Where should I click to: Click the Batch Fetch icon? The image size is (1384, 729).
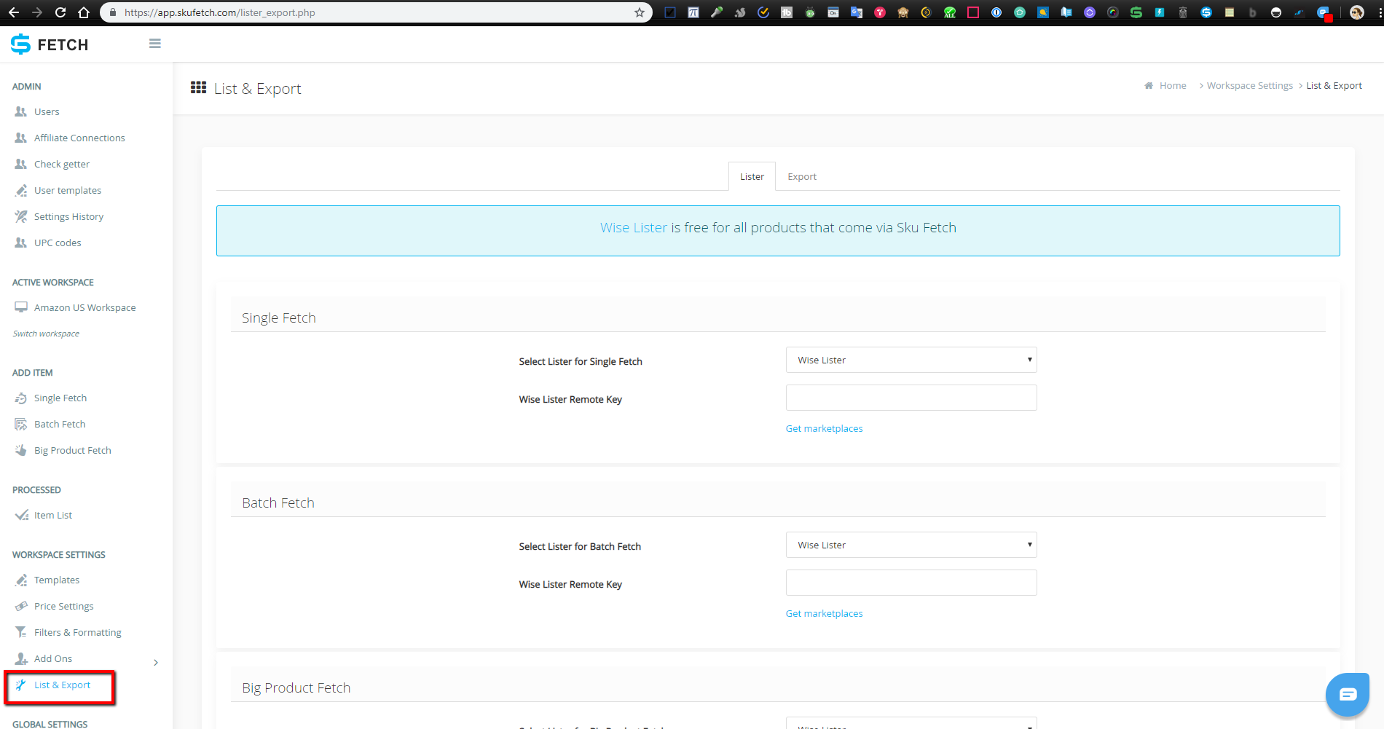21,424
